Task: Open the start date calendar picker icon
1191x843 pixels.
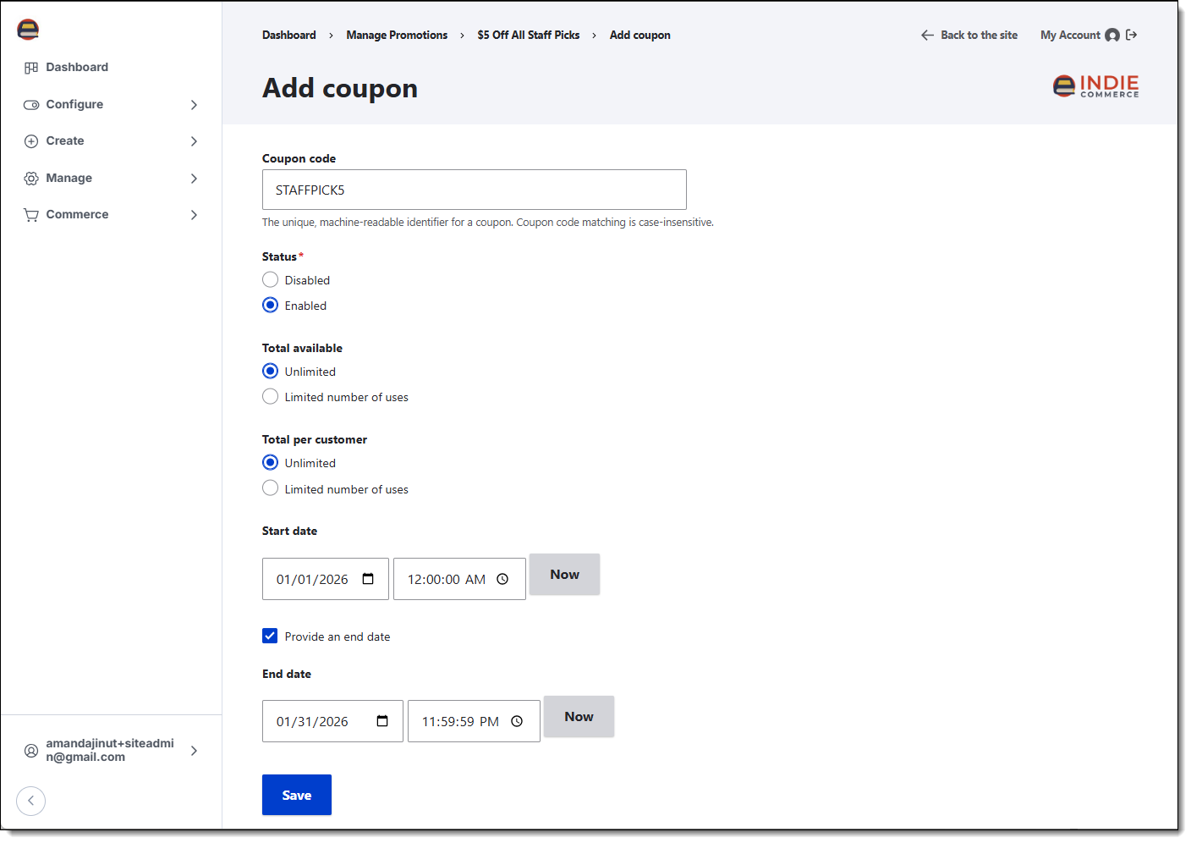Action: click(368, 579)
